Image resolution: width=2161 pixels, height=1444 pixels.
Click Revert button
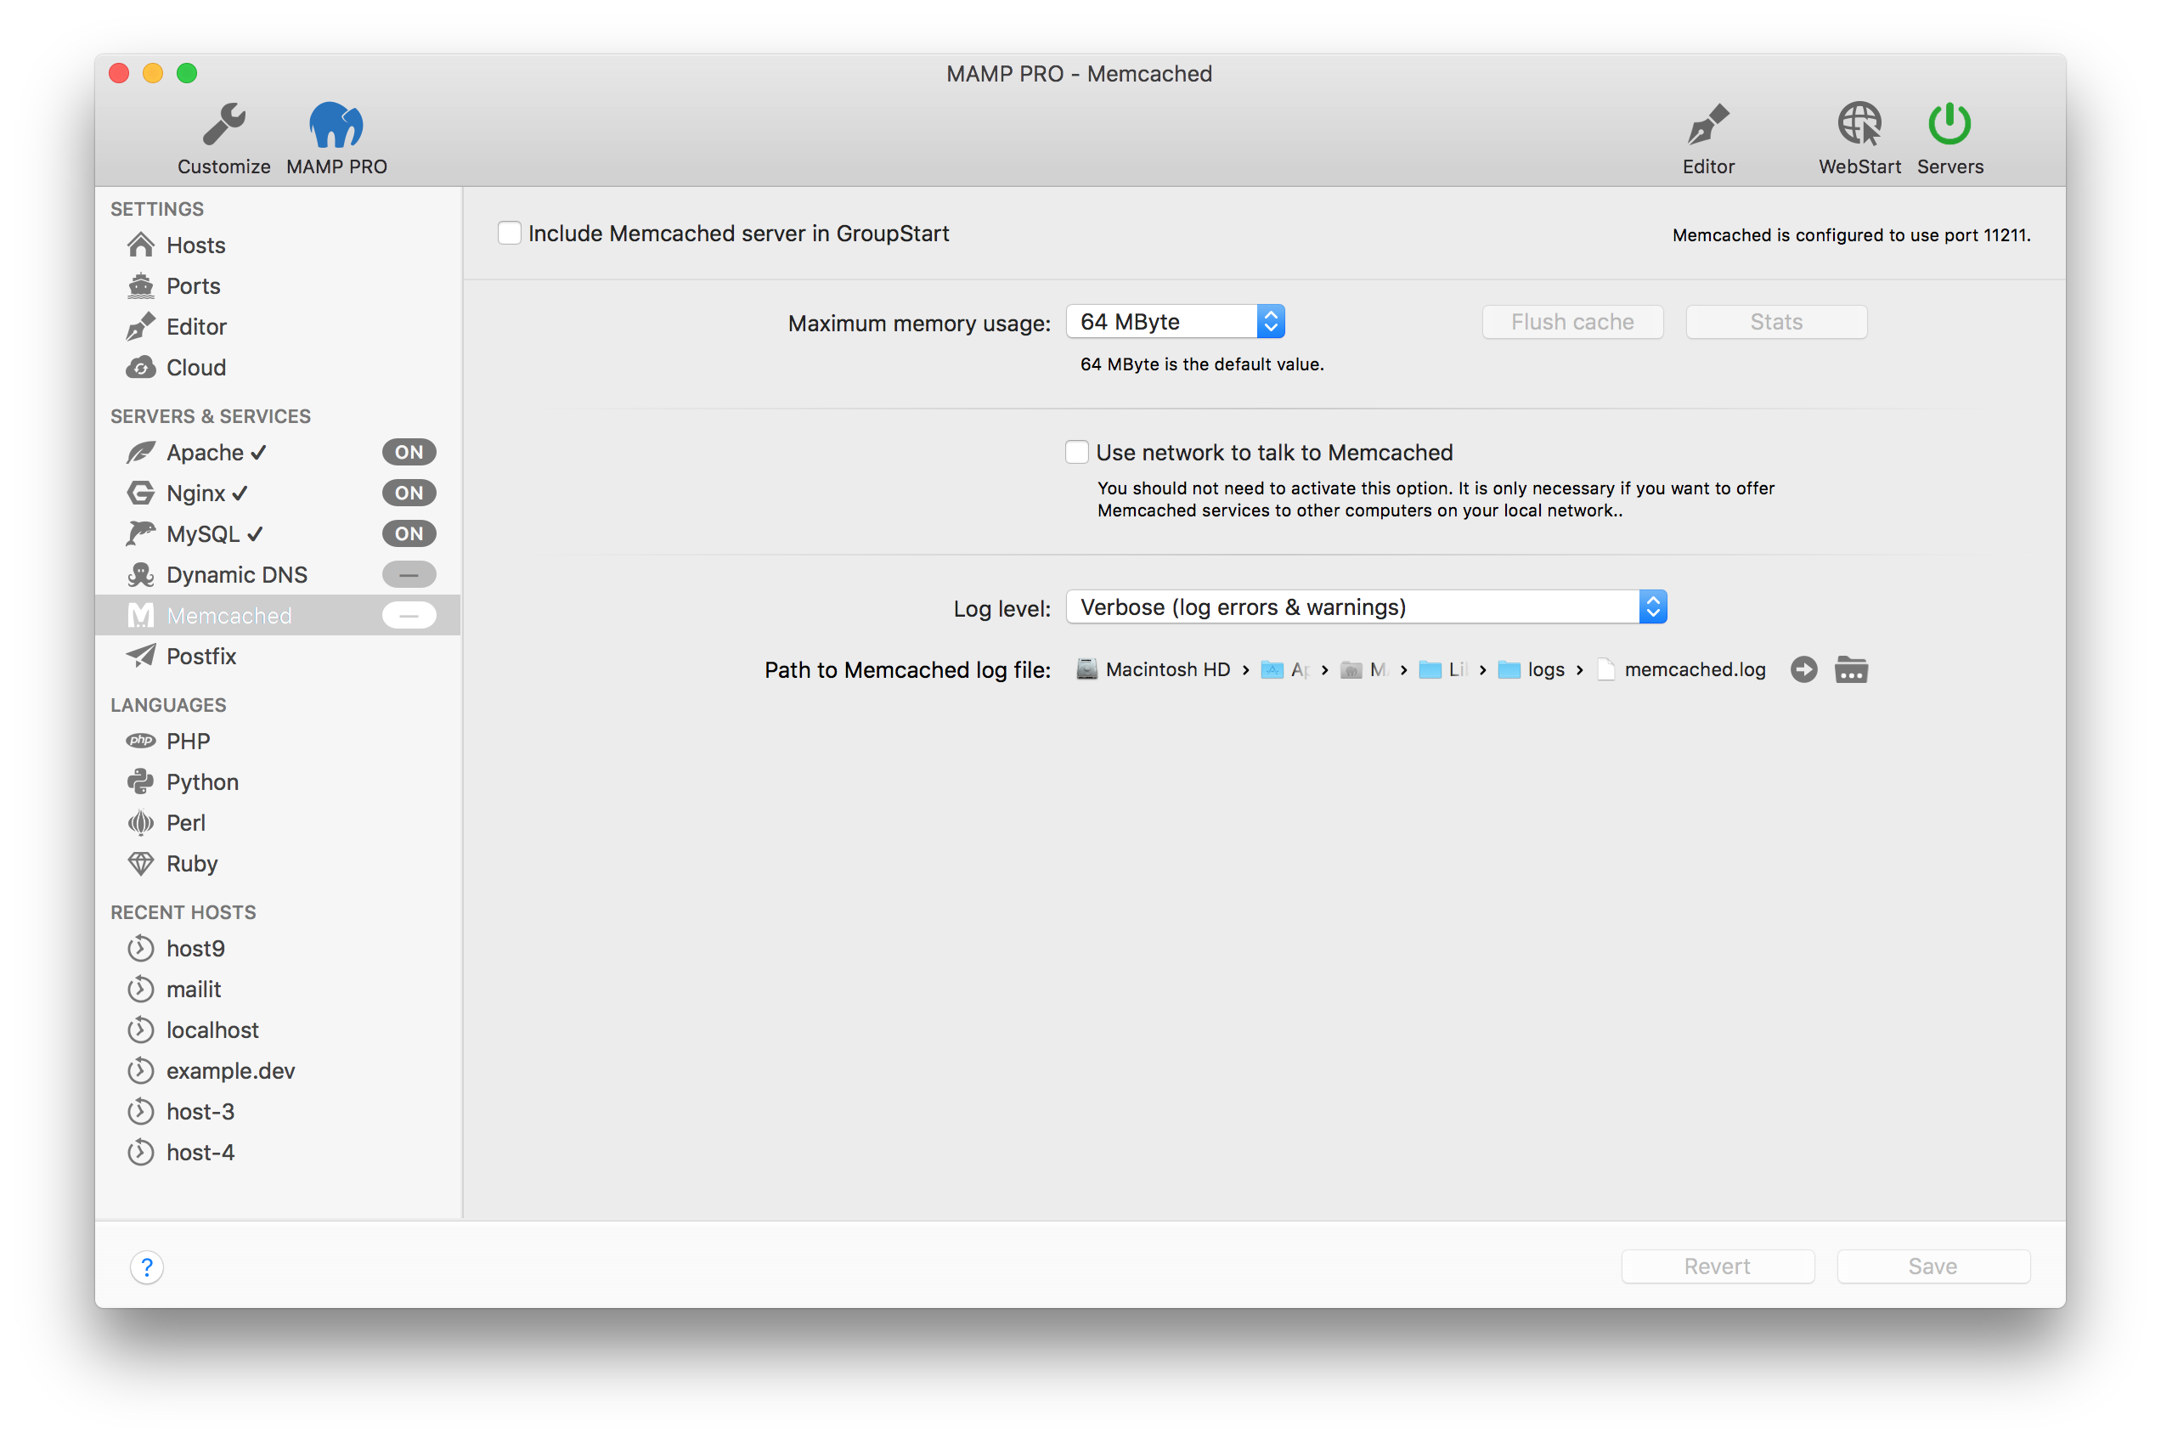(x=1718, y=1266)
